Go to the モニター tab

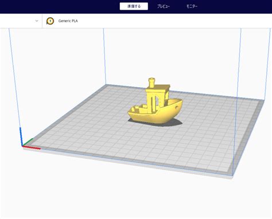192,6
